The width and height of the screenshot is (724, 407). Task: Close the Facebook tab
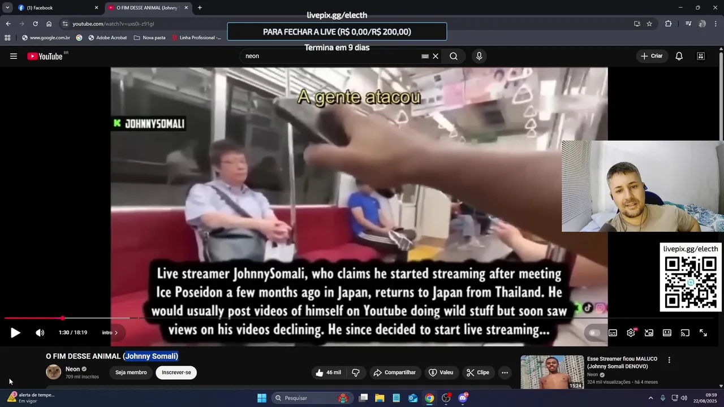96,8
